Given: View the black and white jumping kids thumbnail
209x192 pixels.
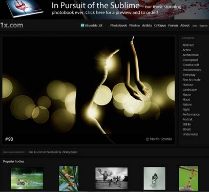Looking at the screenshot, I should click(111, 178).
